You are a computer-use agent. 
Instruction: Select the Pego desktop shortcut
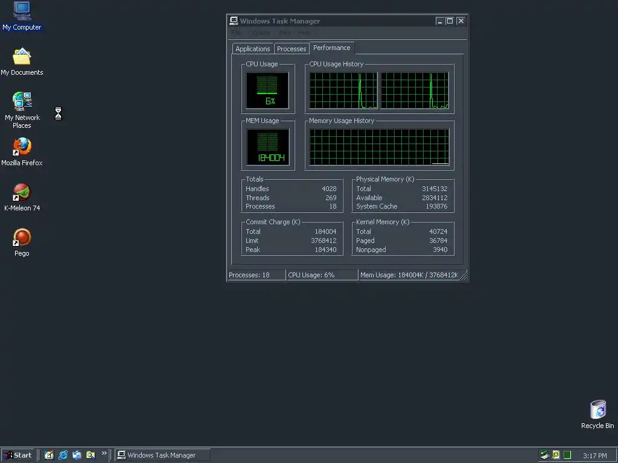coord(22,242)
